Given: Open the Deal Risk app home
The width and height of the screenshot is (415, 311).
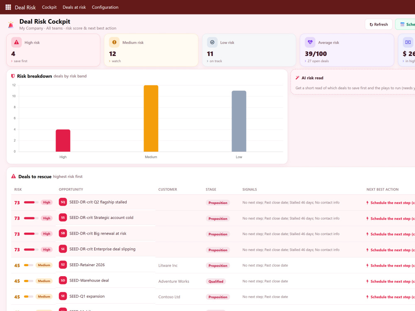Looking at the screenshot, I should [x=25, y=7].
